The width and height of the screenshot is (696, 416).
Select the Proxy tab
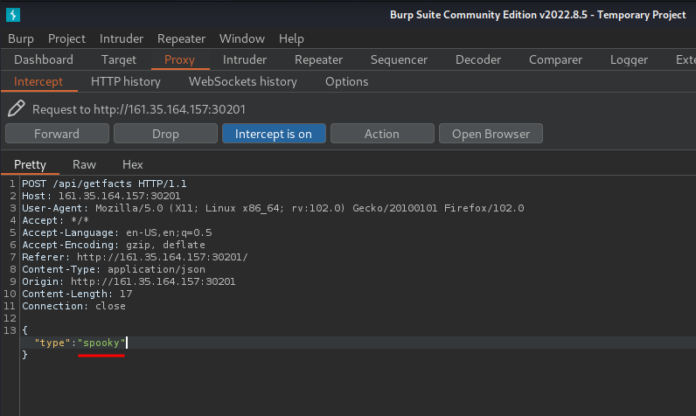179,60
